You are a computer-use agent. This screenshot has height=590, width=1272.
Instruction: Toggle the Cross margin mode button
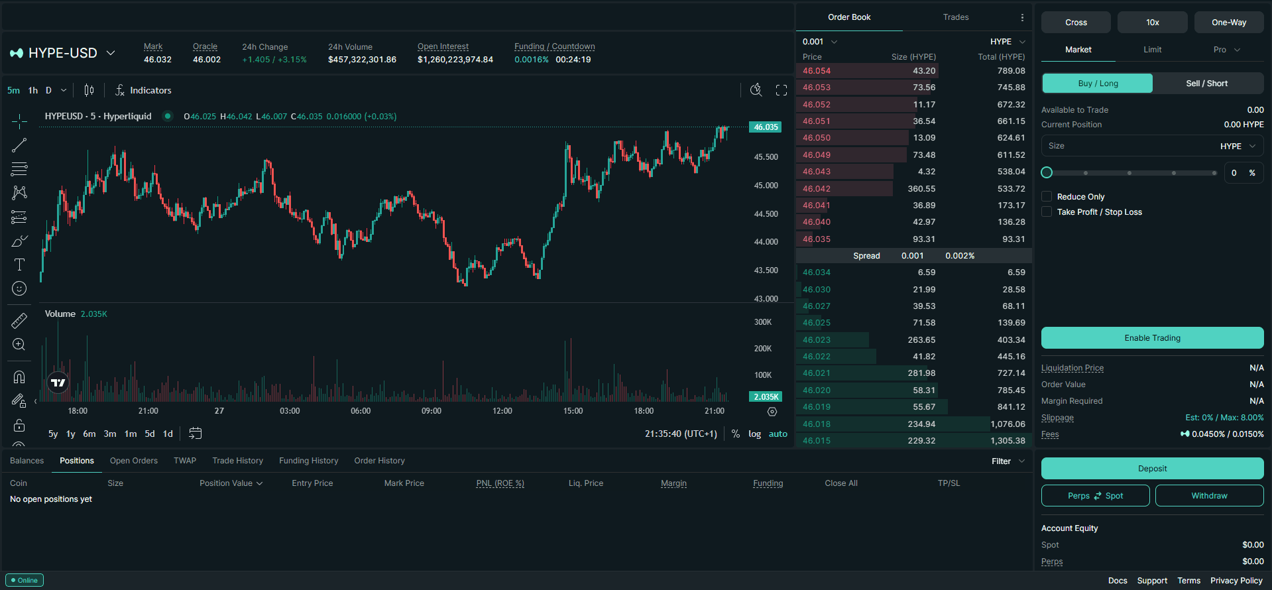click(1076, 23)
